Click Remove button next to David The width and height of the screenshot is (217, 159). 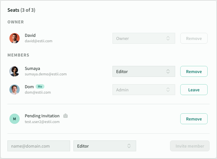194,39
